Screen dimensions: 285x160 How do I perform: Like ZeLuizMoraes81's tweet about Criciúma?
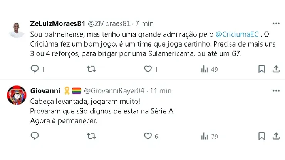[x=148, y=69]
